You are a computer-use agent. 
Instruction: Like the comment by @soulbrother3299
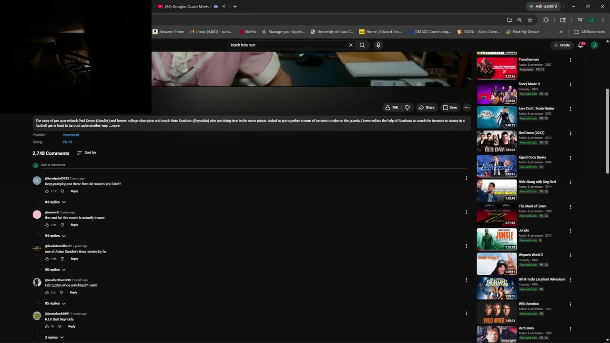click(47, 293)
